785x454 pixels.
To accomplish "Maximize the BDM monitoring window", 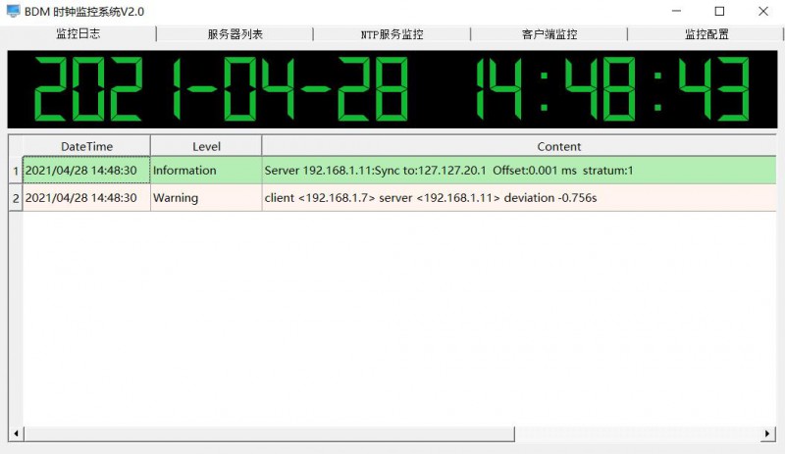I will [x=719, y=11].
